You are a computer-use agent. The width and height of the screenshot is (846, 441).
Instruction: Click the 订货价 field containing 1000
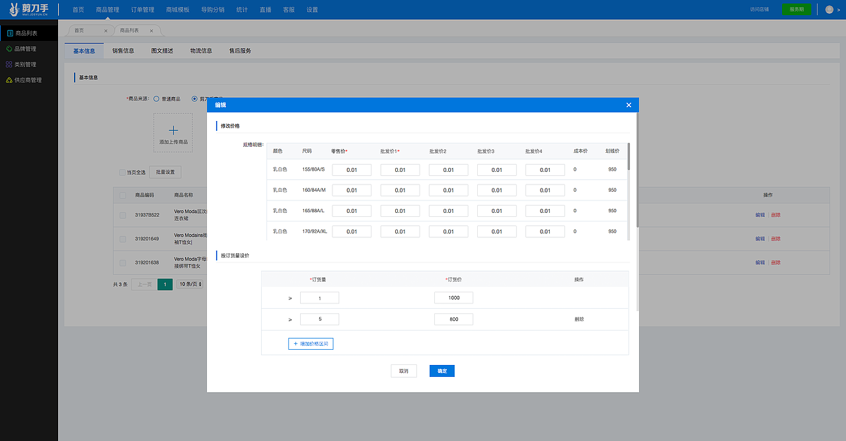[x=453, y=298]
